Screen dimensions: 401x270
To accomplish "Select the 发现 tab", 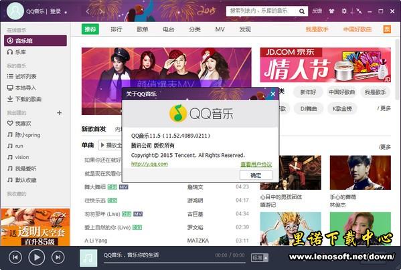I will tap(245, 29).
